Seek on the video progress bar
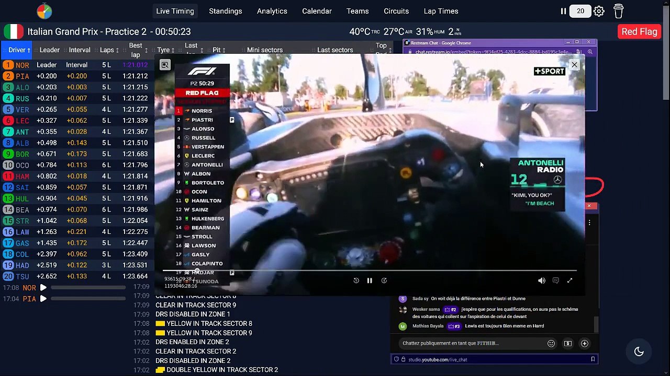This screenshot has height=376, width=670. point(370,271)
